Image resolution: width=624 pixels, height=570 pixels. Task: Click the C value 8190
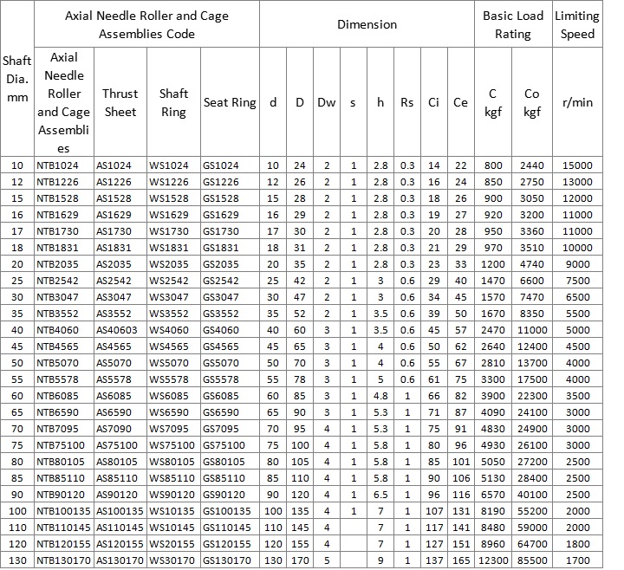click(492, 511)
